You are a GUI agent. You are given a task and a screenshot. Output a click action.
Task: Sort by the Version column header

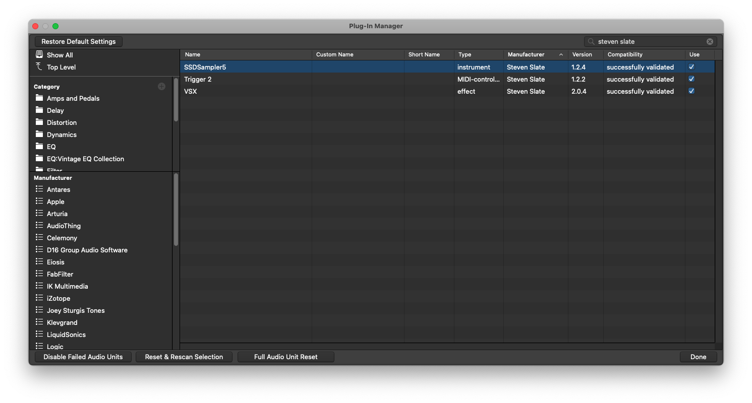point(586,54)
